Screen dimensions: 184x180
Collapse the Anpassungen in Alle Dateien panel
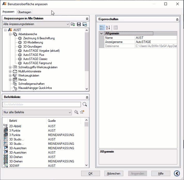pyautogui.click(x=87, y=19)
